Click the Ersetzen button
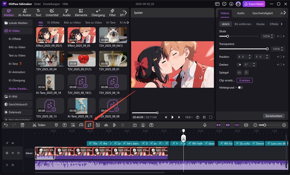 pos(244,80)
